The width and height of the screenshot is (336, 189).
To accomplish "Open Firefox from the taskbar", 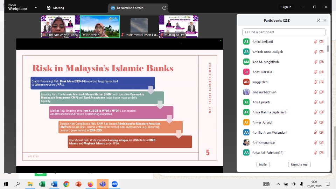I will pos(90,184).
